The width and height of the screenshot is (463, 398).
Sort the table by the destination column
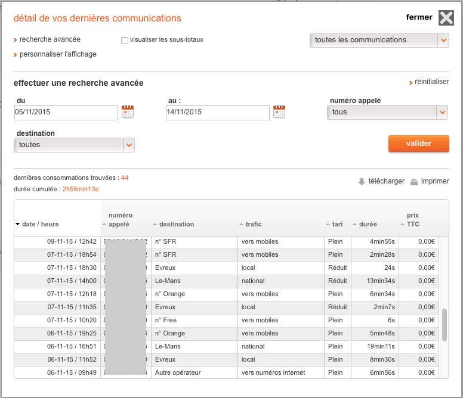[176, 224]
